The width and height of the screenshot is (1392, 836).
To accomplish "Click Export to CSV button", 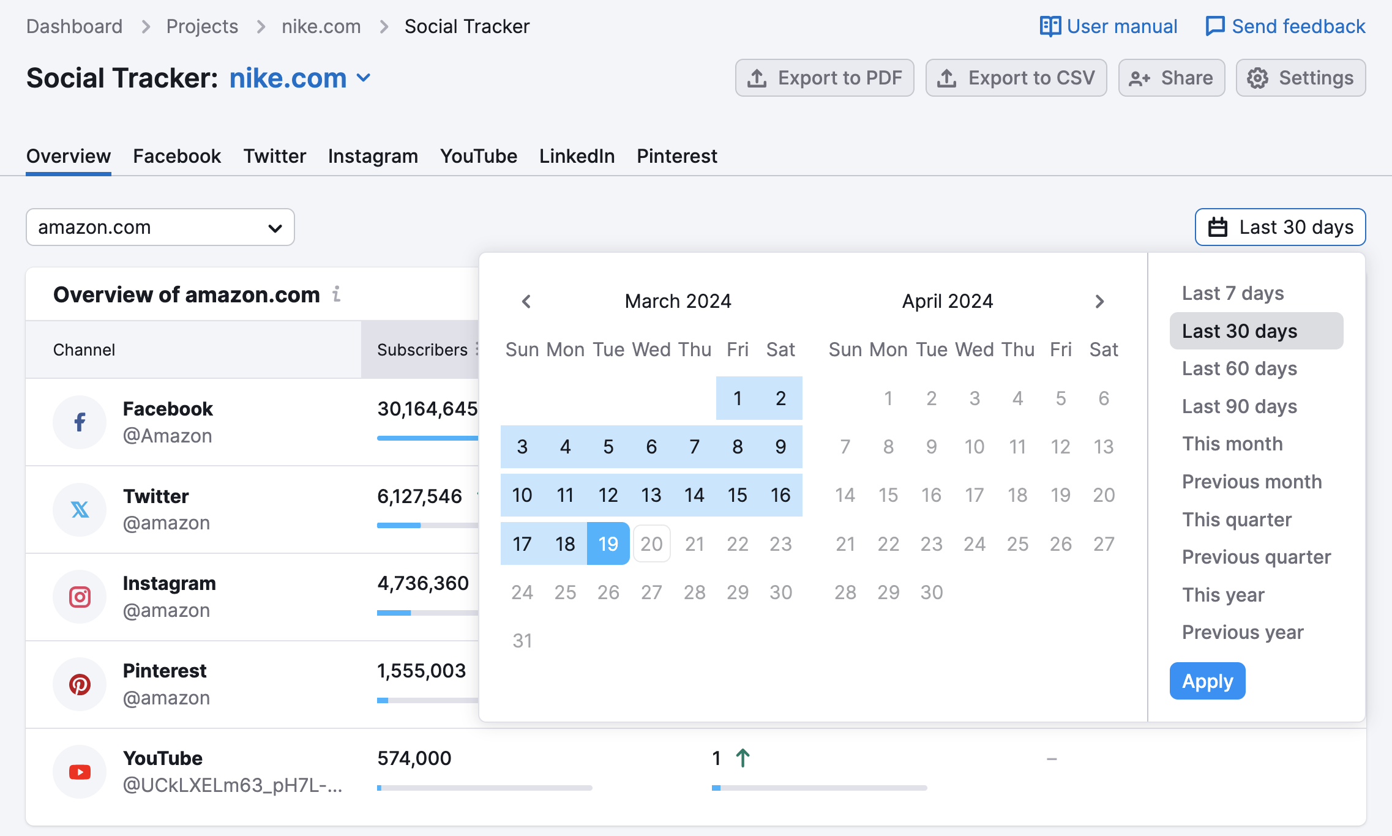I will [x=1016, y=78].
